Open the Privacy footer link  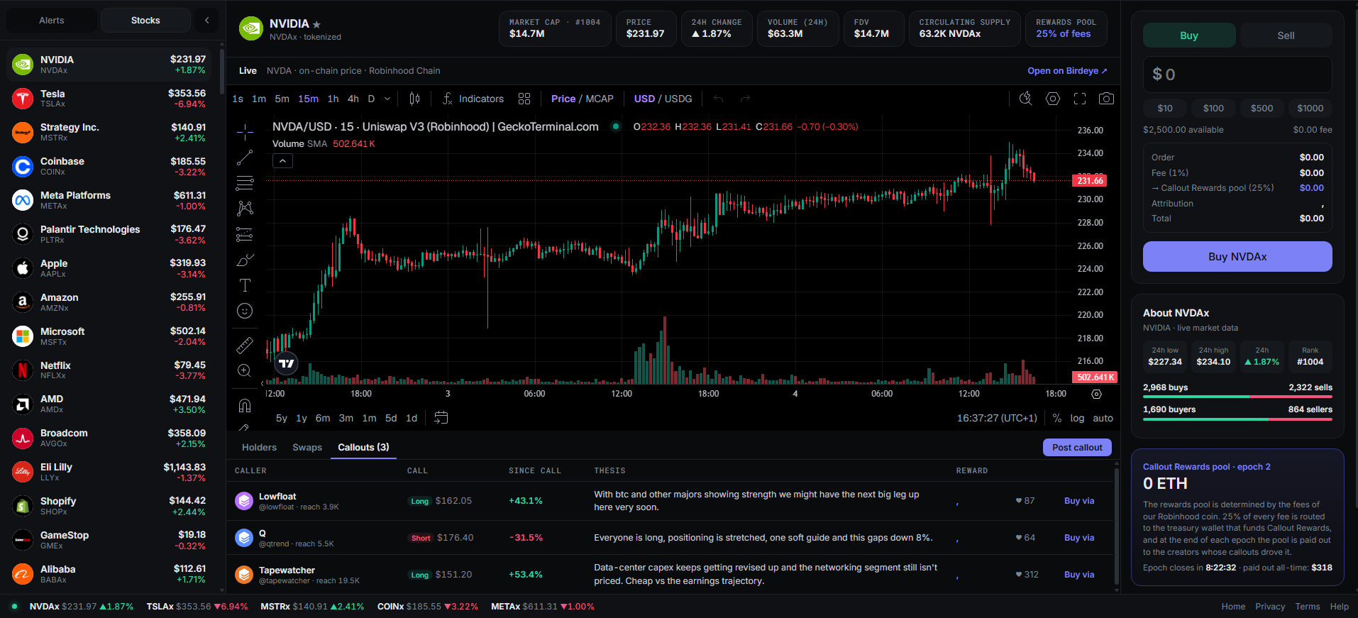pos(1270,607)
